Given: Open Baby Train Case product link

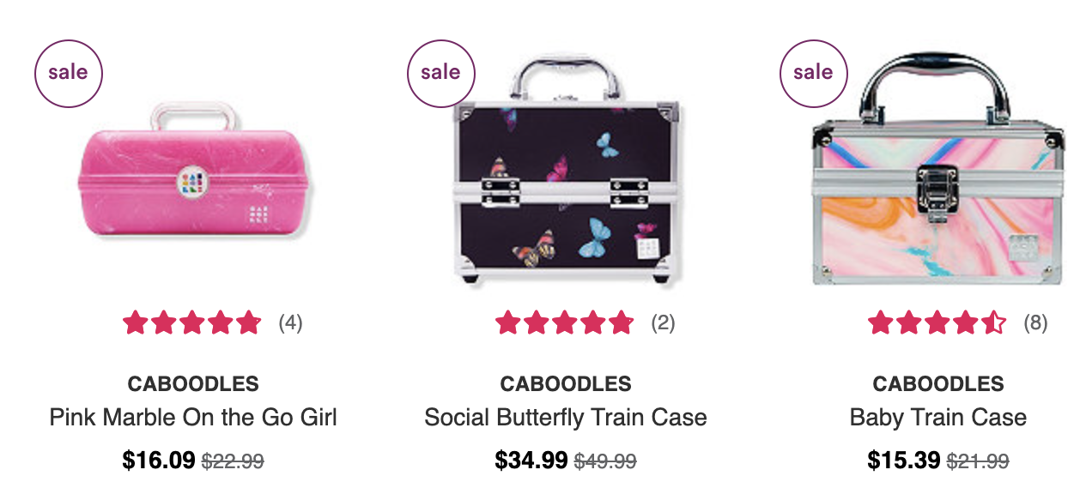Looking at the screenshot, I should pyautogui.click(x=938, y=418).
